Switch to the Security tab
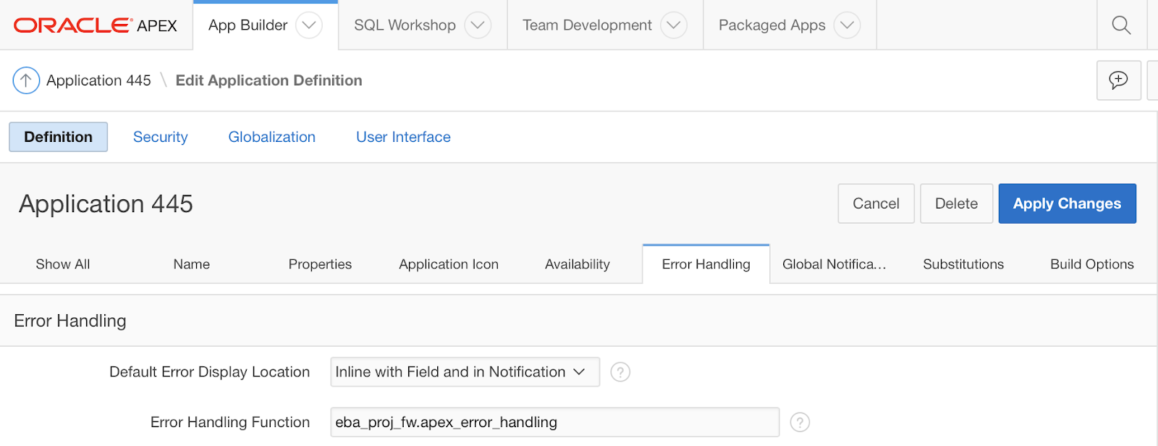The image size is (1158, 446). click(x=161, y=137)
